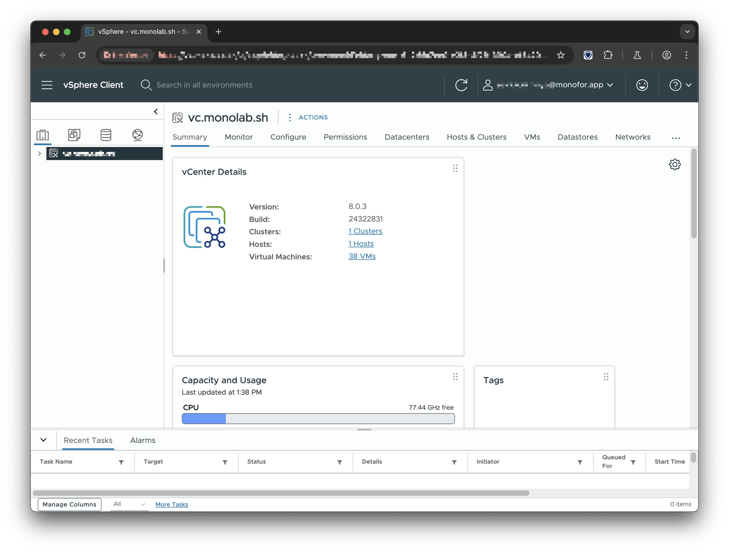Filter the Task Name column
The height and width of the screenshot is (552, 729).
121,462
